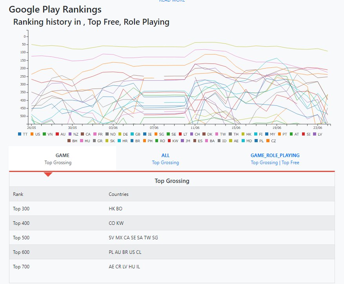Image resolution: width=344 pixels, height=284 pixels.
Task: Select the Top 300 row label
Action: (21, 209)
